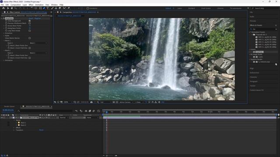Viewport: 280px width, 157px height.
Task: Click the current time display in timeline
Action: 8,110
